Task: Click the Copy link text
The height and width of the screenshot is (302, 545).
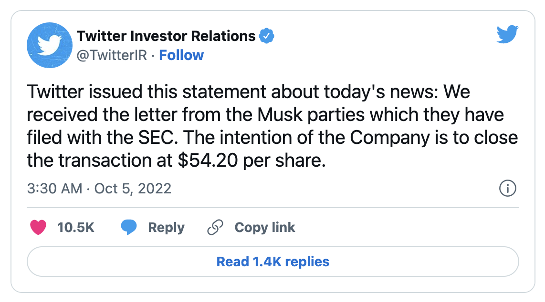Action: click(x=265, y=228)
